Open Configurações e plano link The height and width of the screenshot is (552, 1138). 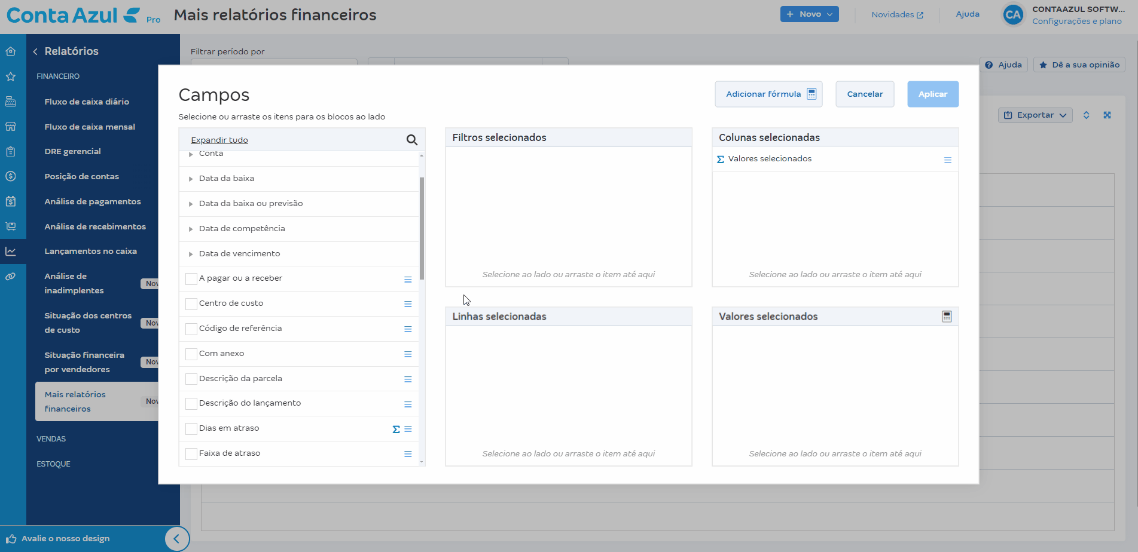(1076, 22)
